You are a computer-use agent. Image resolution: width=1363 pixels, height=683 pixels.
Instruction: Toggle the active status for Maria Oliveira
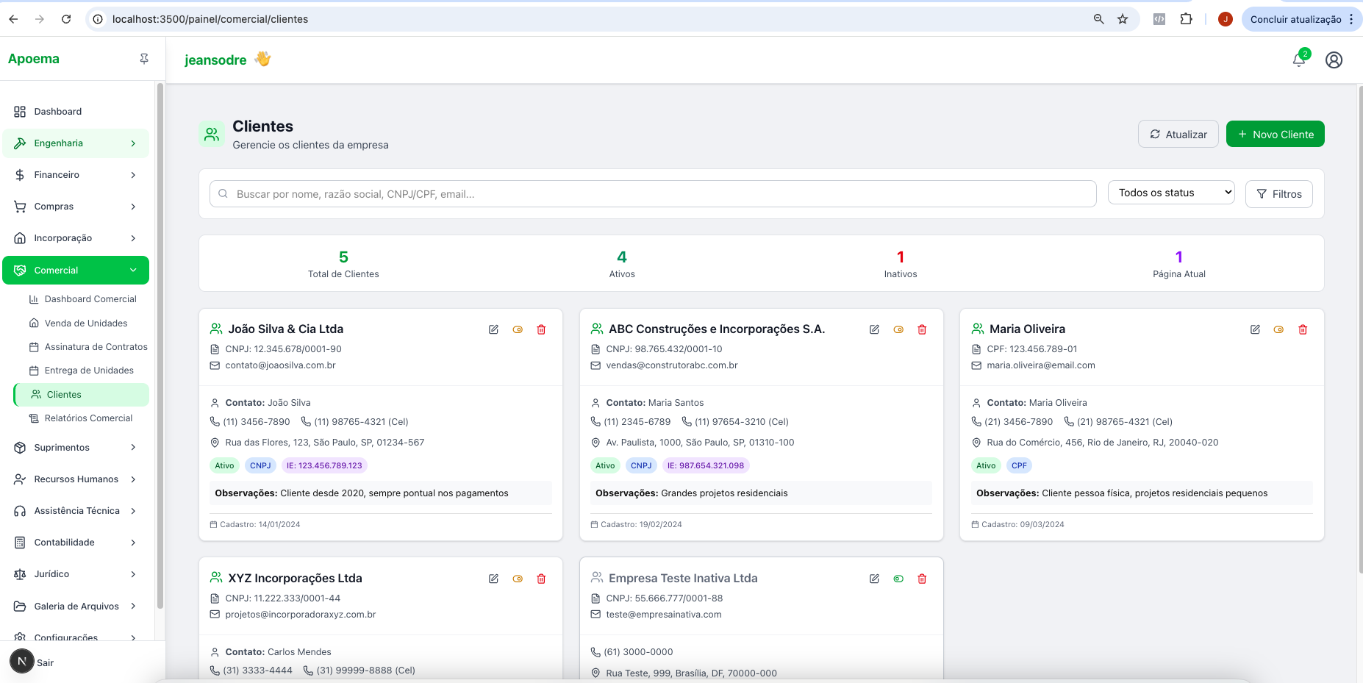[1278, 329]
